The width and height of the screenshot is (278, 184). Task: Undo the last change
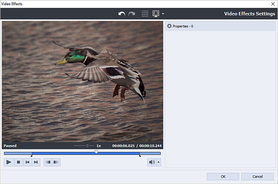coord(121,14)
